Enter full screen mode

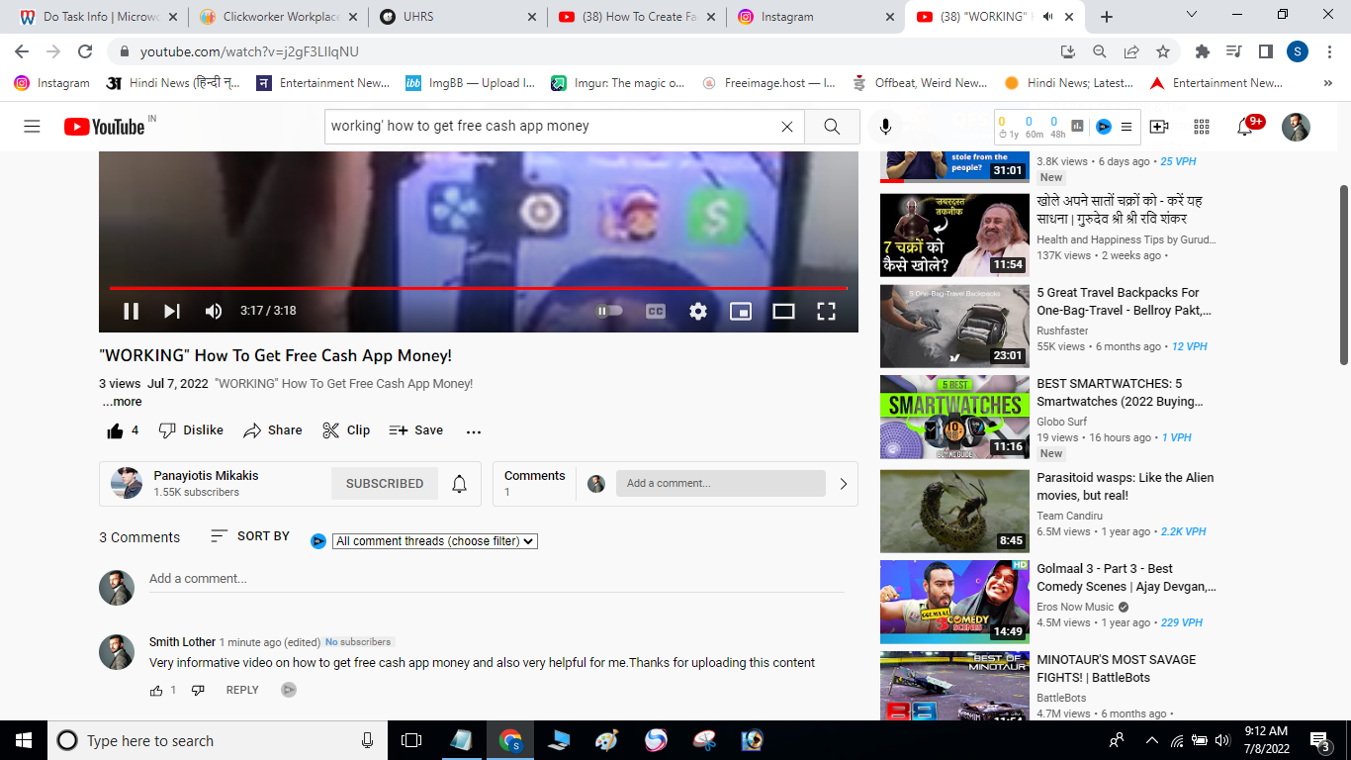point(827,311)
